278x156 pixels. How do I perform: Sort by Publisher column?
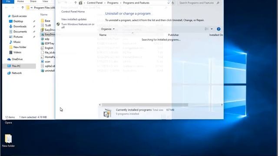pos(173,35)
